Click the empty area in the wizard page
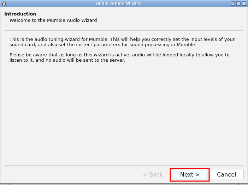This screenshot has height=185, width=248. [x=124, y=113]
